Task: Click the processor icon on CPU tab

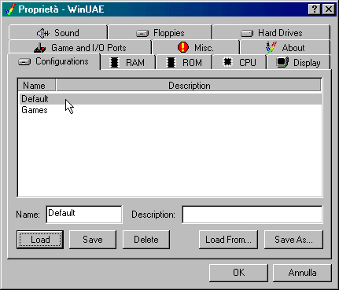Action: 227,62
